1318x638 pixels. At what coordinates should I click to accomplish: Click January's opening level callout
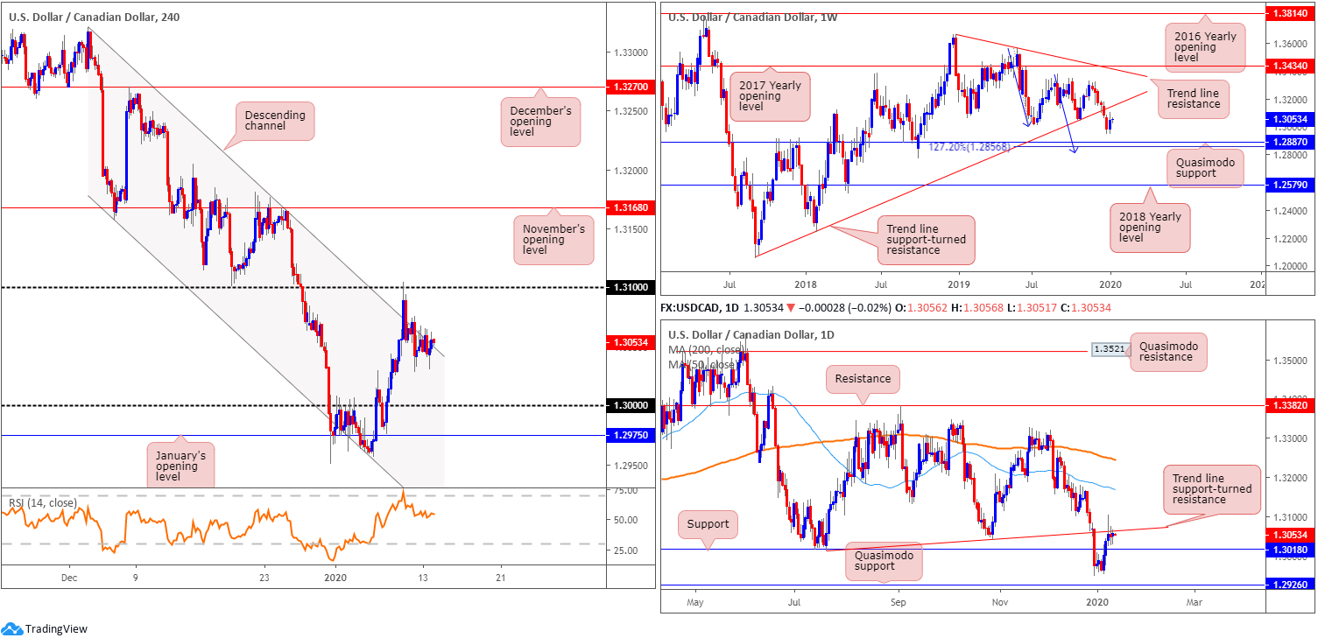pyautogui.click(x=180, y=460)
